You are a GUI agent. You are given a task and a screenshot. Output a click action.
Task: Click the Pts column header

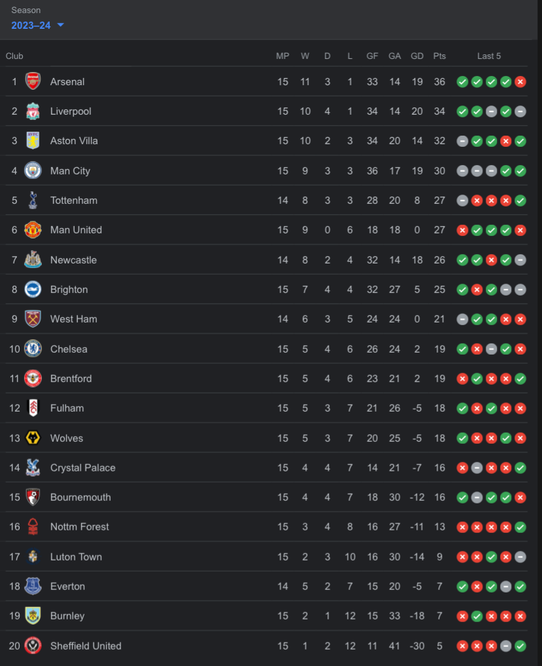(x=439, y=56)
